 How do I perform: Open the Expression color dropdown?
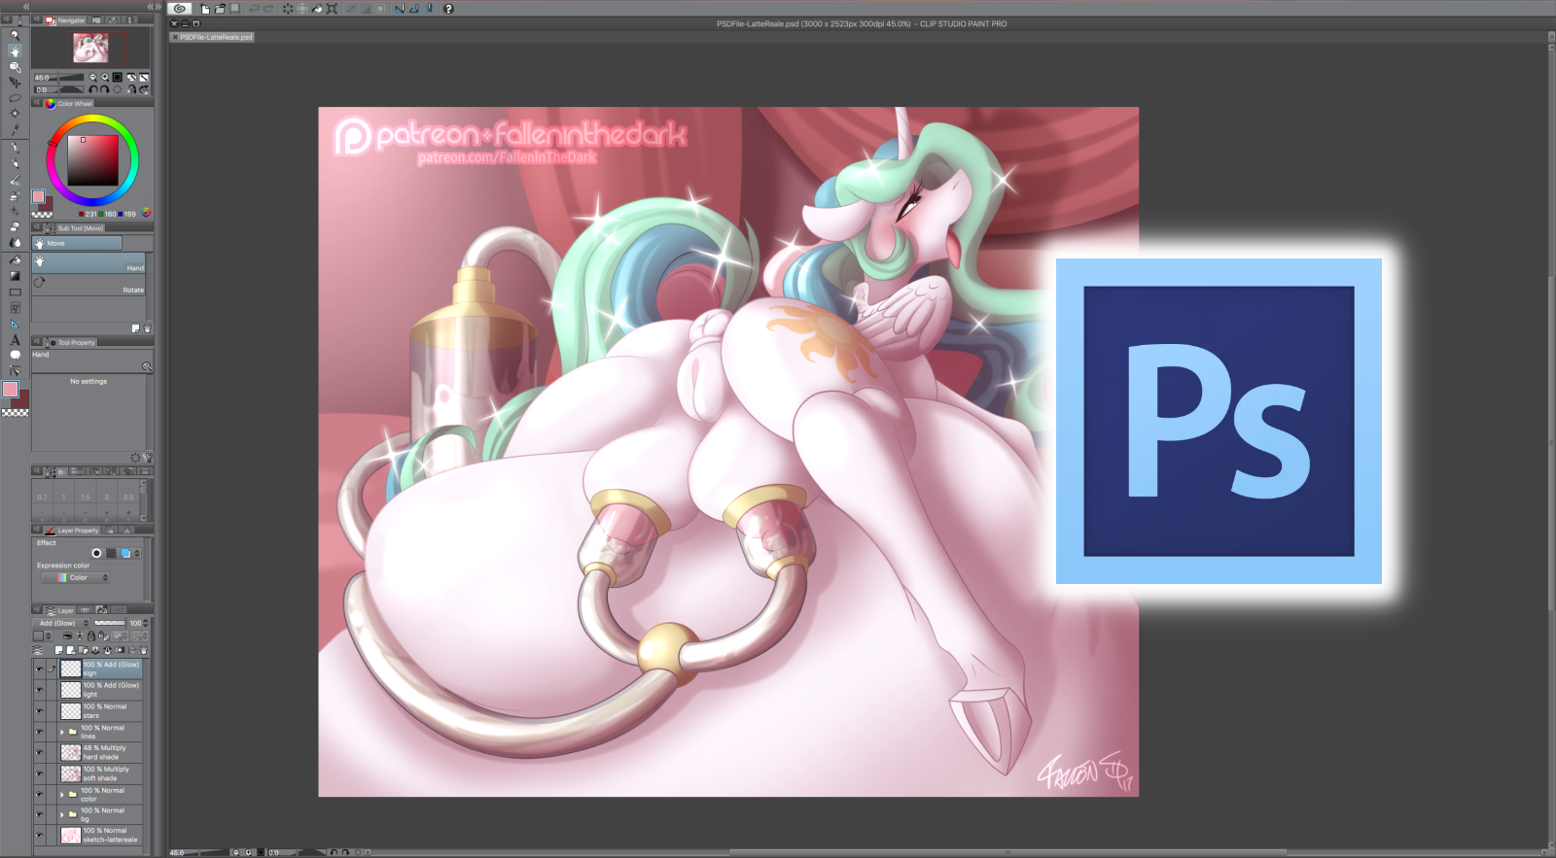tap(76, 578)
